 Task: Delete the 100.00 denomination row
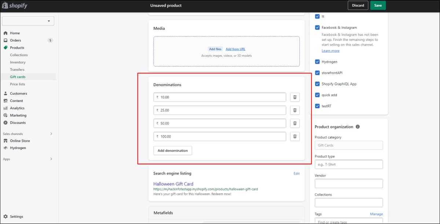[x=295, y=137]
